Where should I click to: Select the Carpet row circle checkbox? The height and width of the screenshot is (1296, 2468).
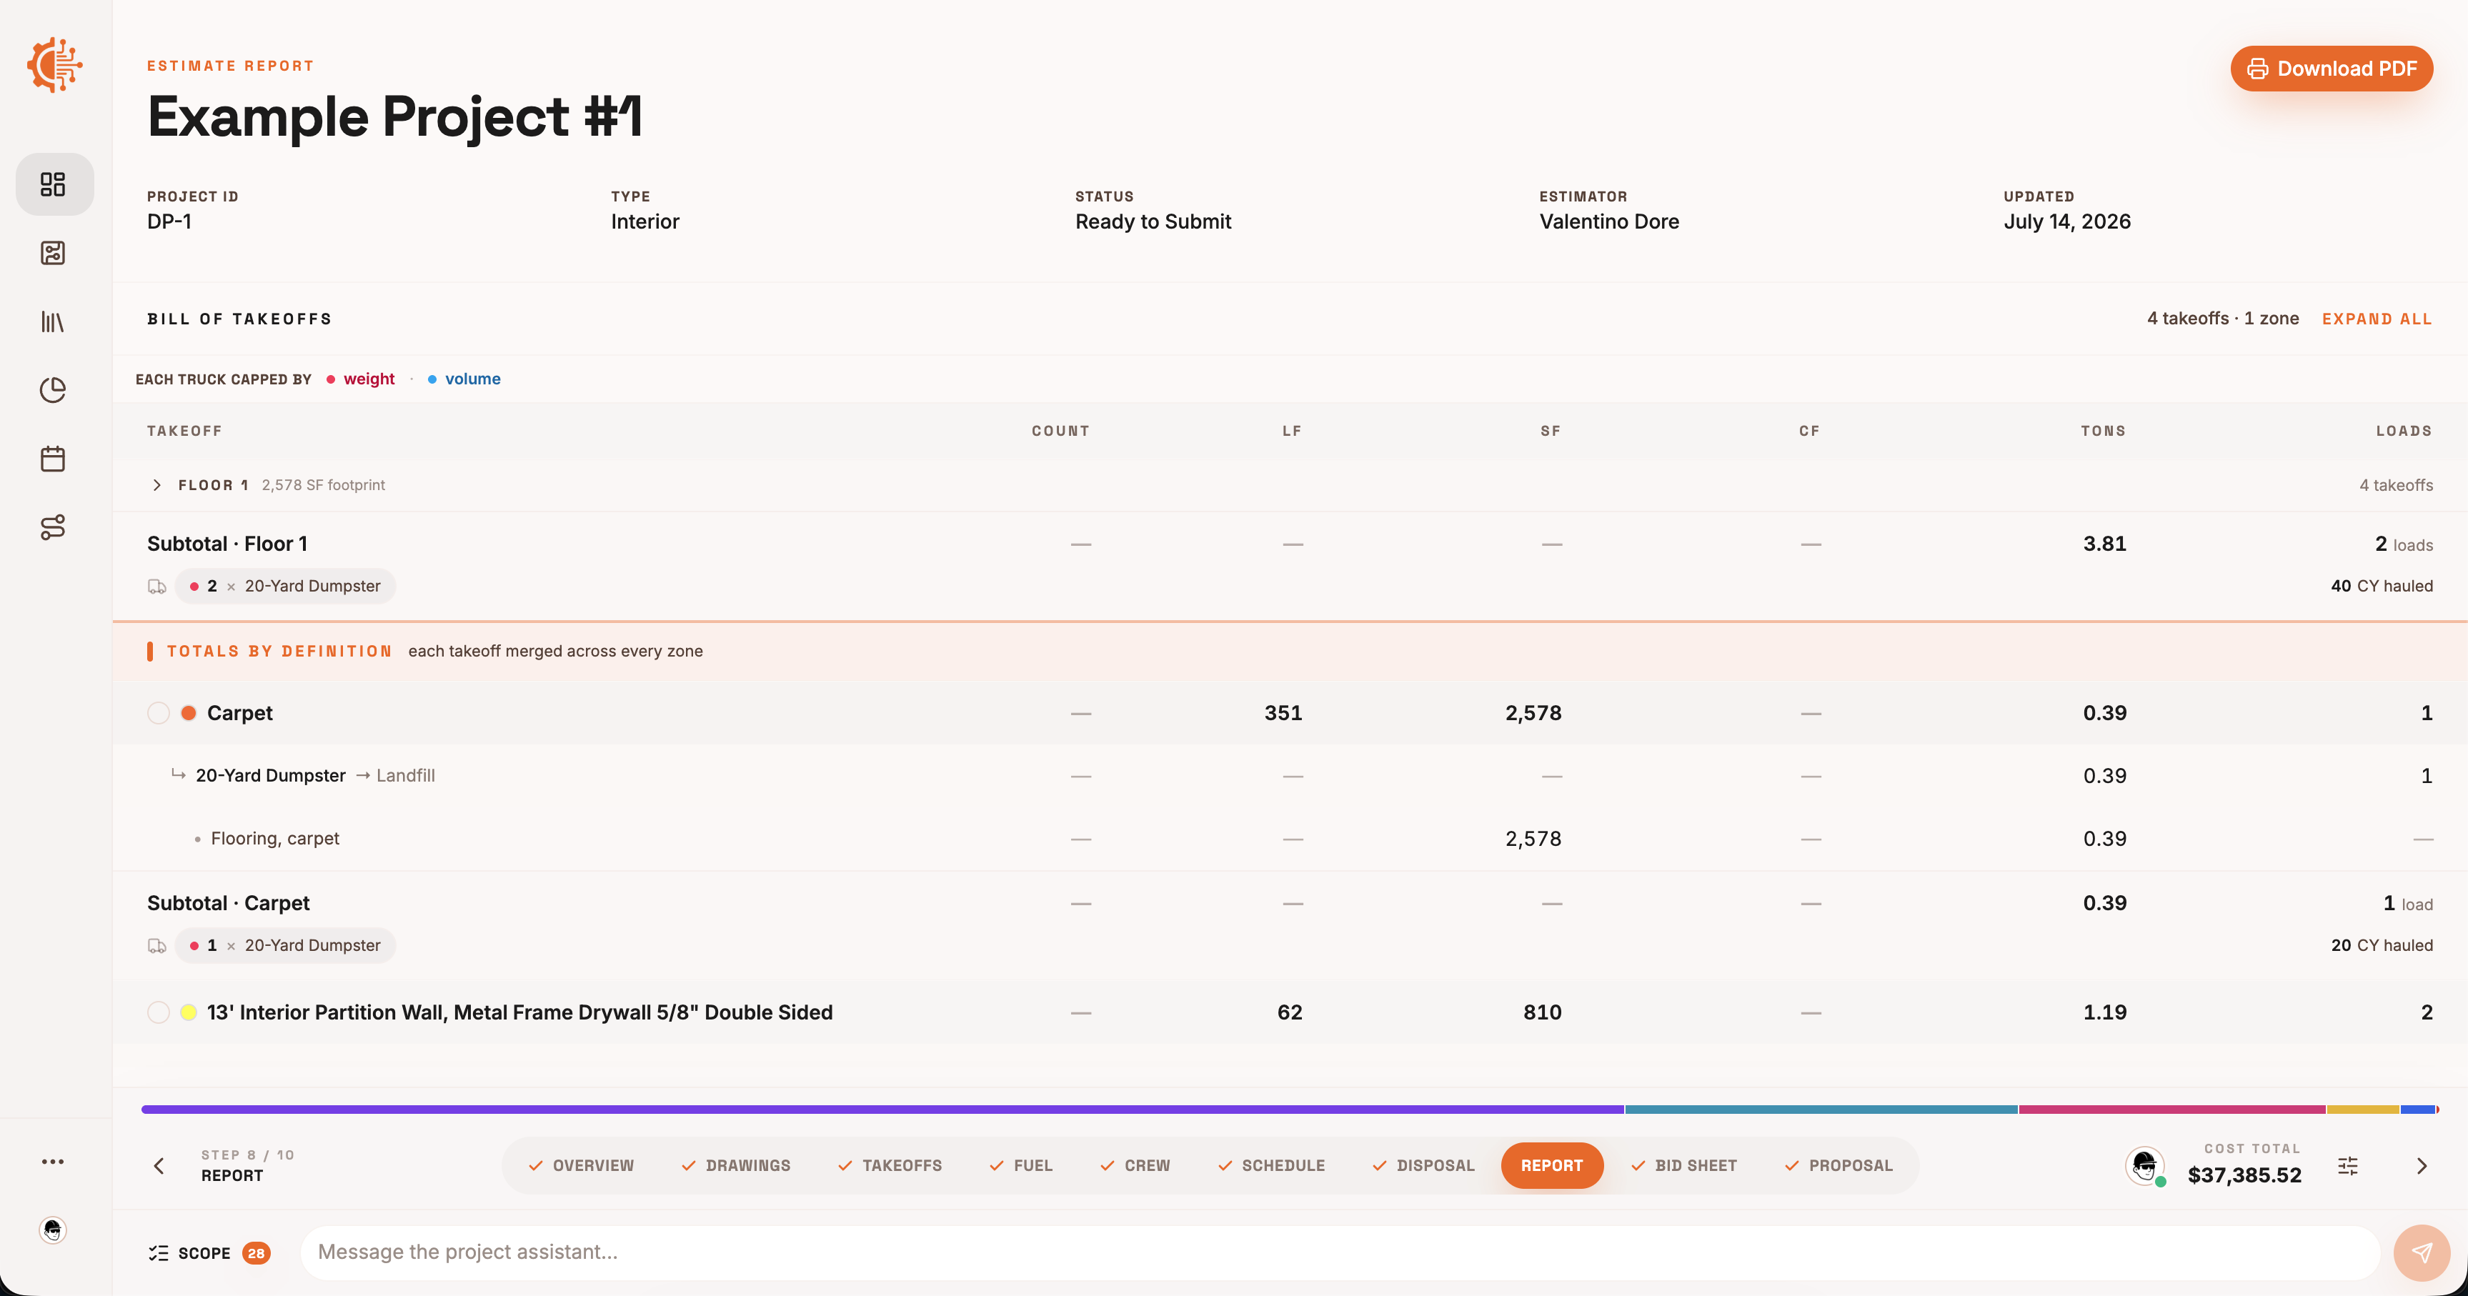pyautogui.click(x=159, y=712)
